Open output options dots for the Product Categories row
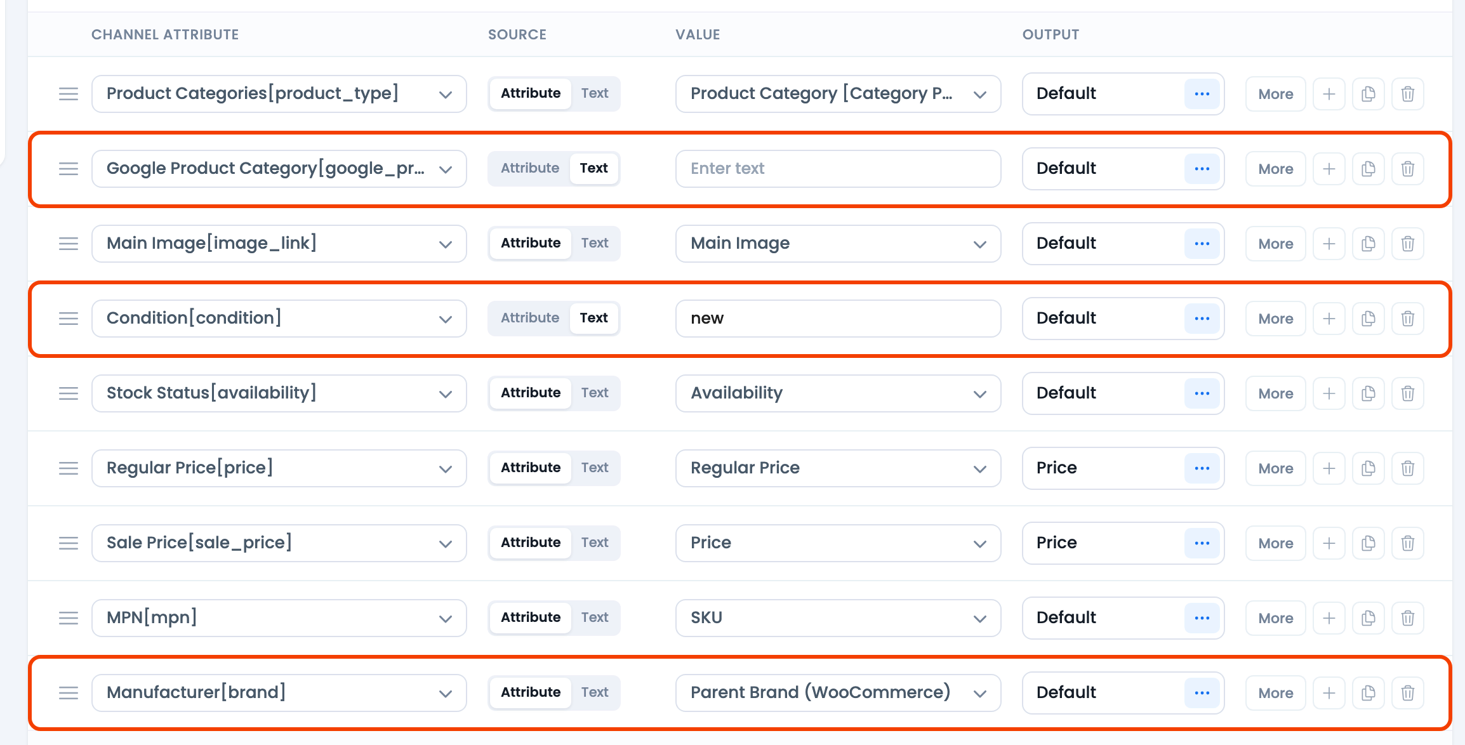1465x745 pixels. (x=1202, y=94)
